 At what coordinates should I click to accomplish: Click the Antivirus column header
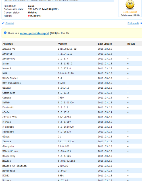click(x=8, y=44)
